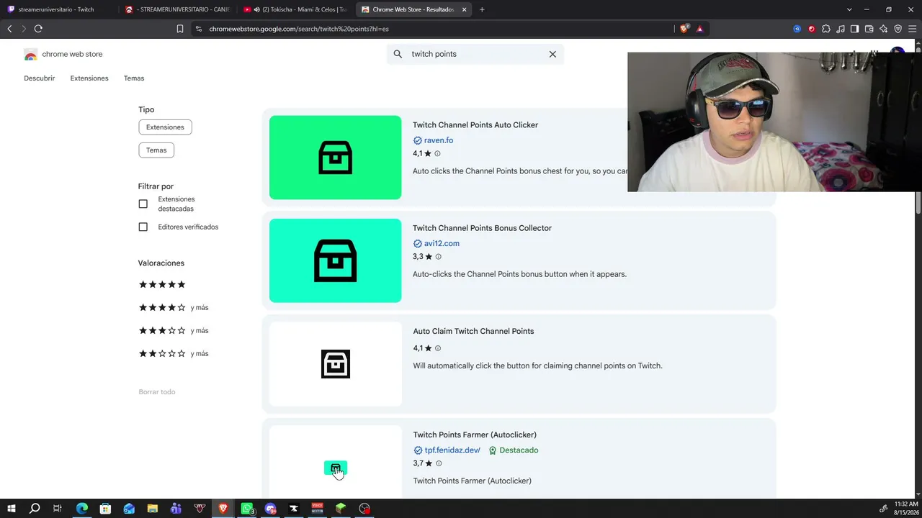Open Brave VPN shield icon
The image size is (922, 518).
pyautogui.click(x=898, y=29)
